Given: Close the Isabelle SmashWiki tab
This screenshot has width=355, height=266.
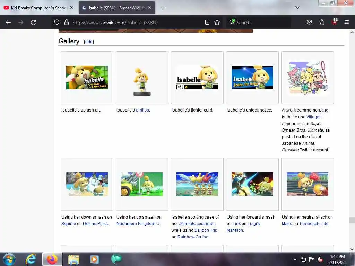Looking at the screenshot, I should point(150,8).
